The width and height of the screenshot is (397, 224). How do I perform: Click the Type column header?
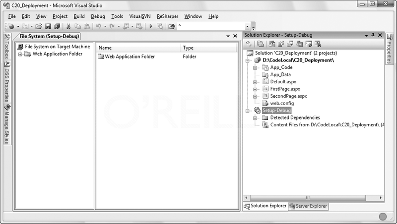coord(208,48)
